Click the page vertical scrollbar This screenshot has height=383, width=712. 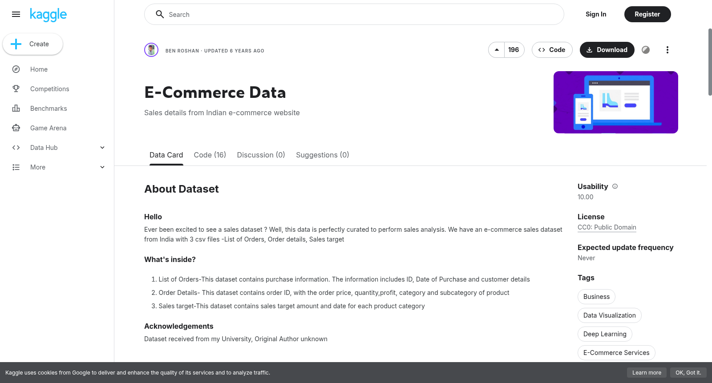(x=710, y=62)
